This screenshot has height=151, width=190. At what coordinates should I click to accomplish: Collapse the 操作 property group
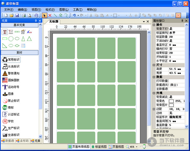click(x=154, y=25)
